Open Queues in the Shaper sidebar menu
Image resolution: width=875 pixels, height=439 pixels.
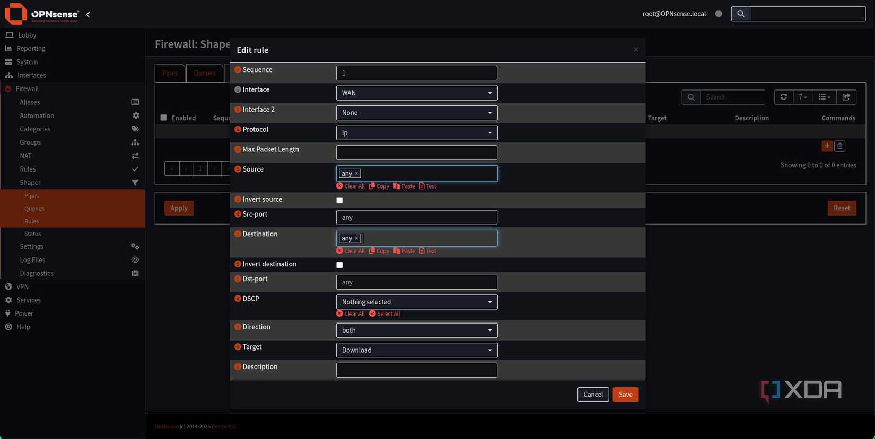click(34, 209)
